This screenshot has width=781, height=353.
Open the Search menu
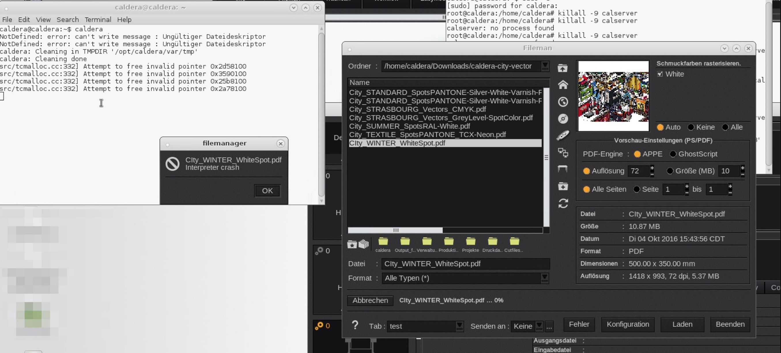[68, 19]
